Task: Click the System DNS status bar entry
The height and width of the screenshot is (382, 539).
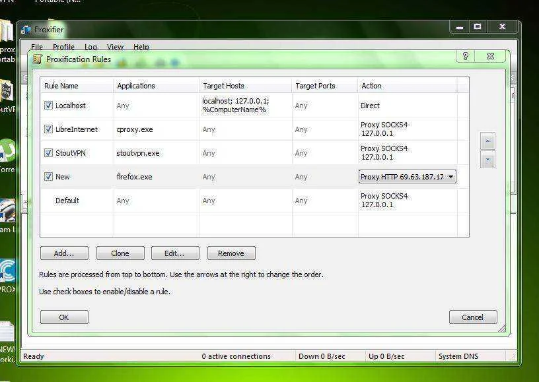Action: point(458,356)
